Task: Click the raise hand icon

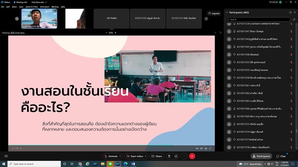Action: point(169,156)
